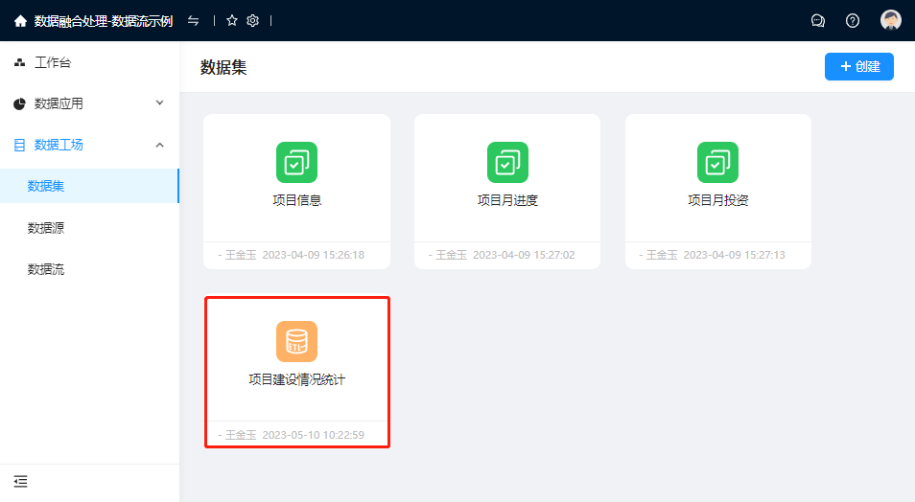Image resolution: width=915 pixels, height=502 pixels.
Task: Star this application as favorite
Action: [x=231, y=21]
